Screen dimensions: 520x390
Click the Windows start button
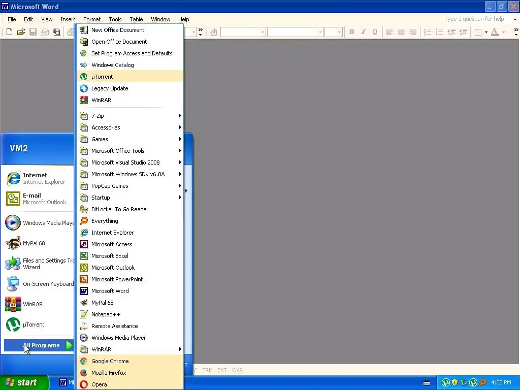point(23,382)
